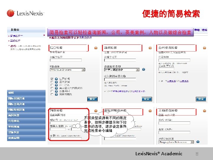The height and width of the screenshot is (160, 213).
Task: Click keyword field in 综合检索 panel
Action: [66, 60]
